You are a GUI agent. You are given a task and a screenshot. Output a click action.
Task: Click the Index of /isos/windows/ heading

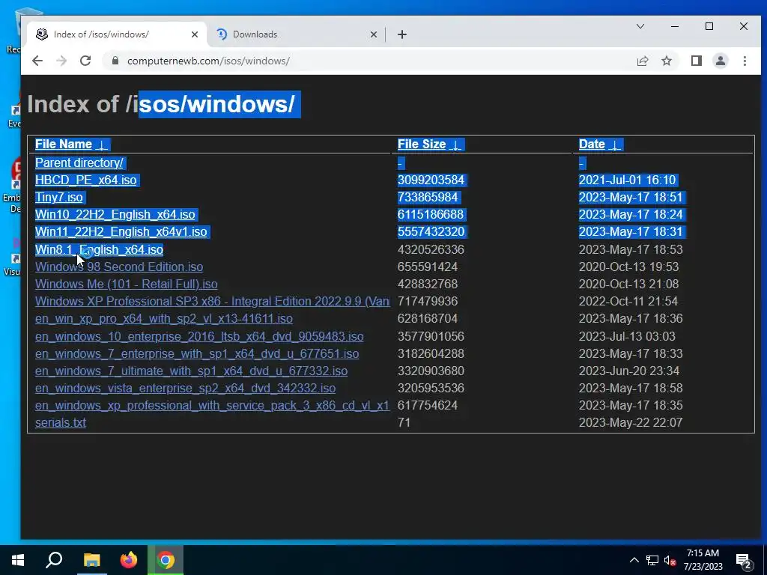pos(161,104)
